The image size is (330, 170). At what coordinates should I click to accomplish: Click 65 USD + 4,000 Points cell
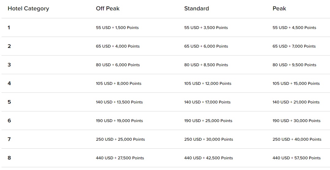118,46
